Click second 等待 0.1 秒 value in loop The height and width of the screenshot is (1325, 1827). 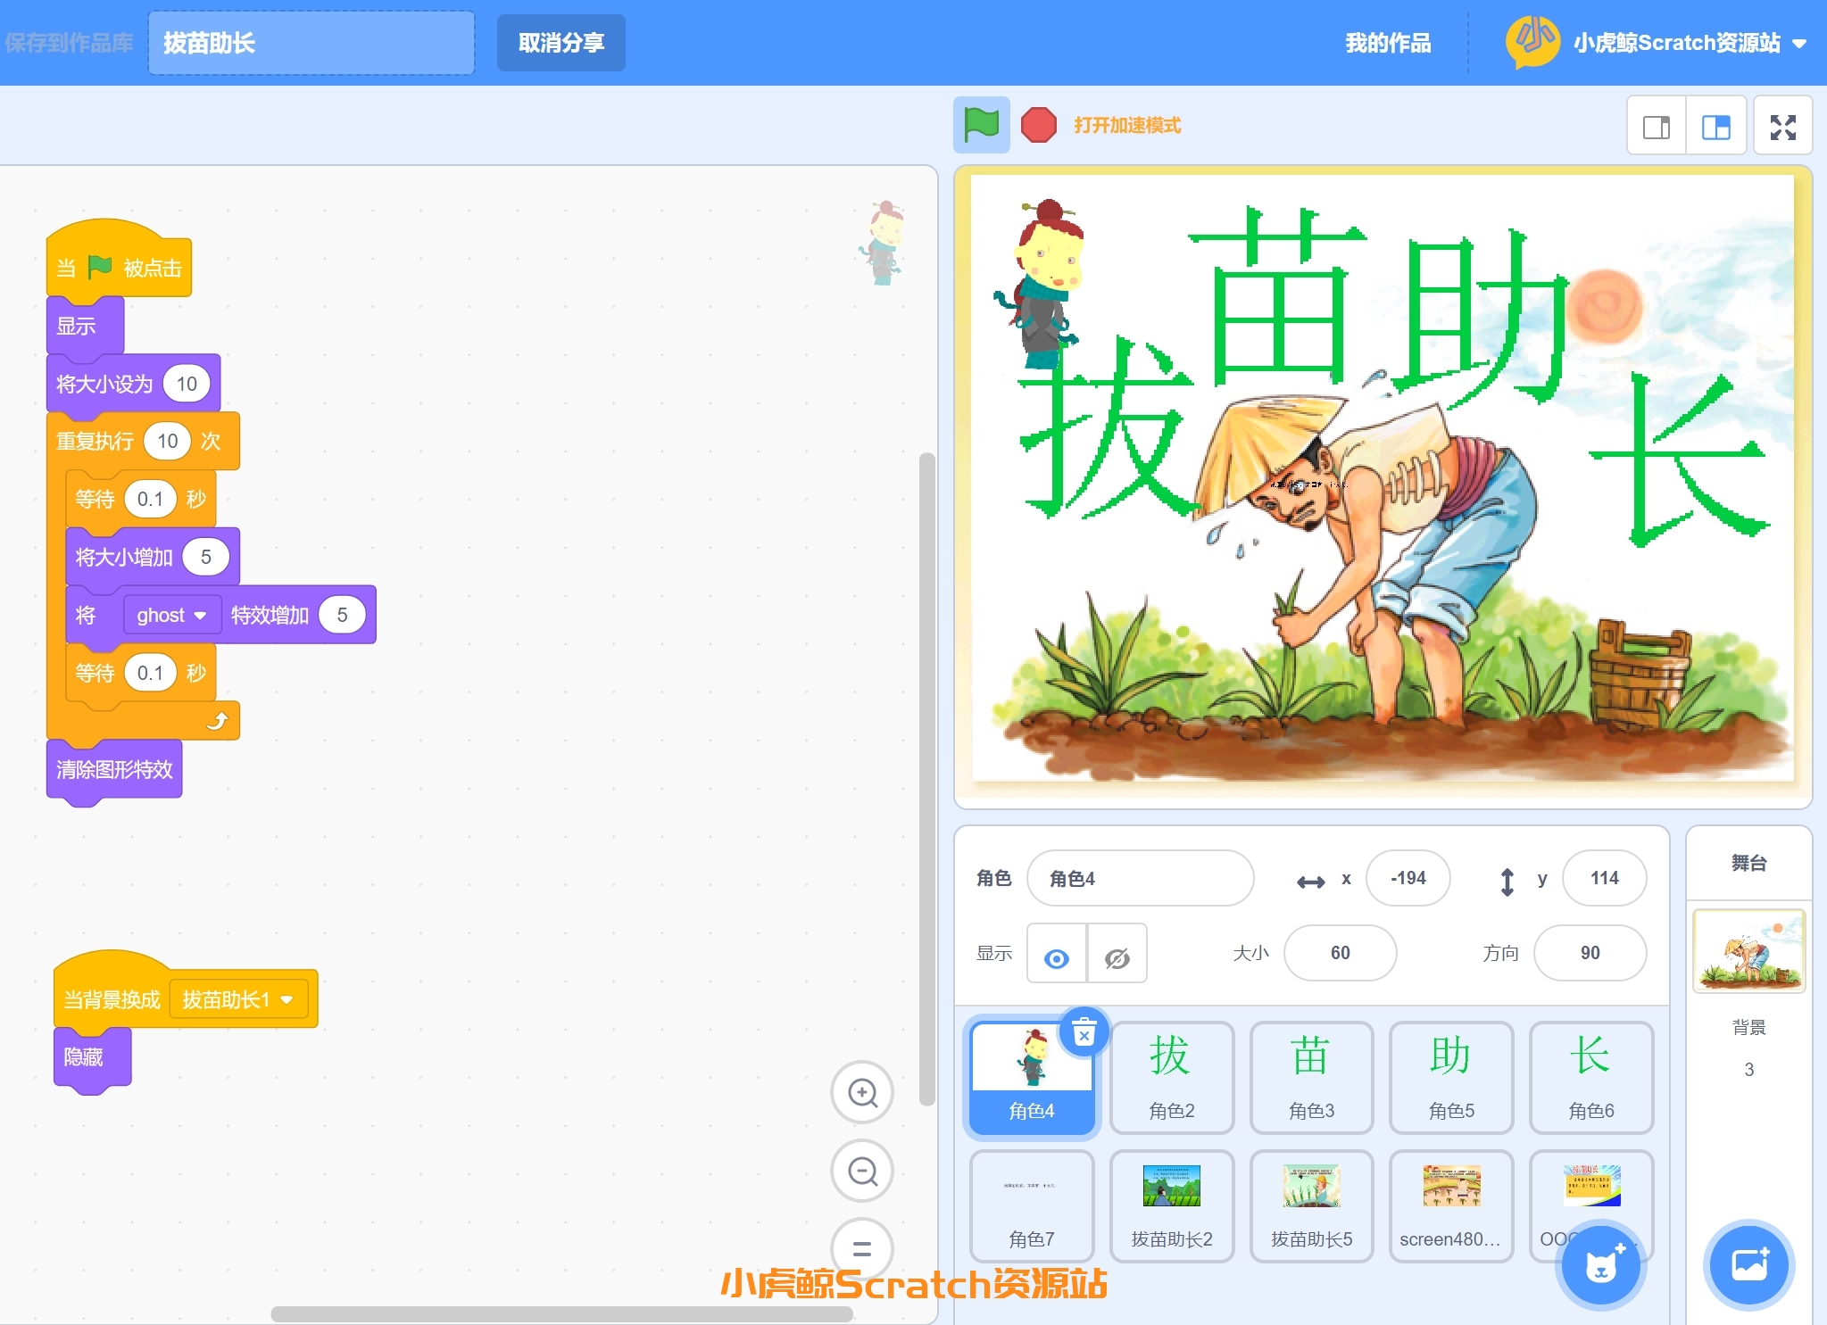coord(150,673)
